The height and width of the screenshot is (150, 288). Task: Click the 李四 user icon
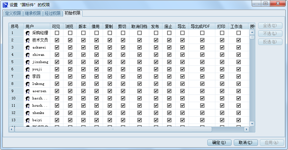coord(28,77)
